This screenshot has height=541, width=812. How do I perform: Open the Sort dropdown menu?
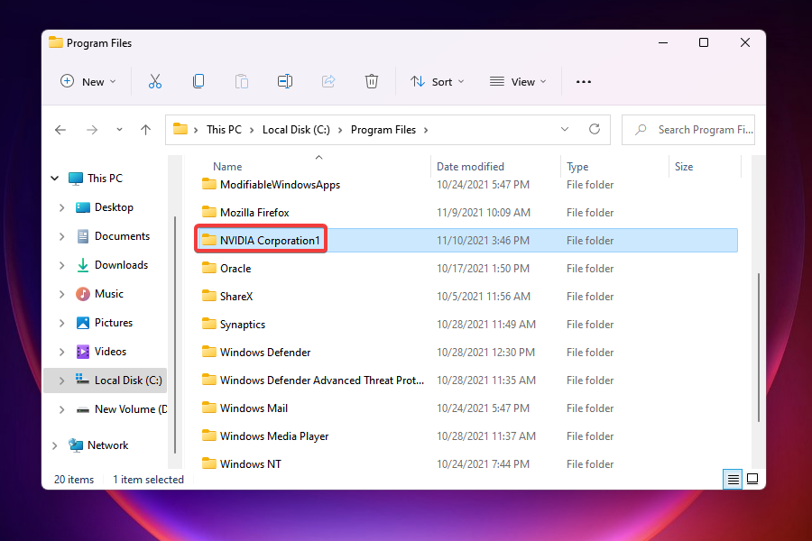click(437, 81)
